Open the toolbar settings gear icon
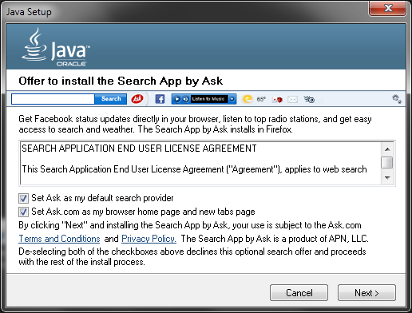Image resolution: width=412 pixels, height=313 pixels. [x=397, y=99]
